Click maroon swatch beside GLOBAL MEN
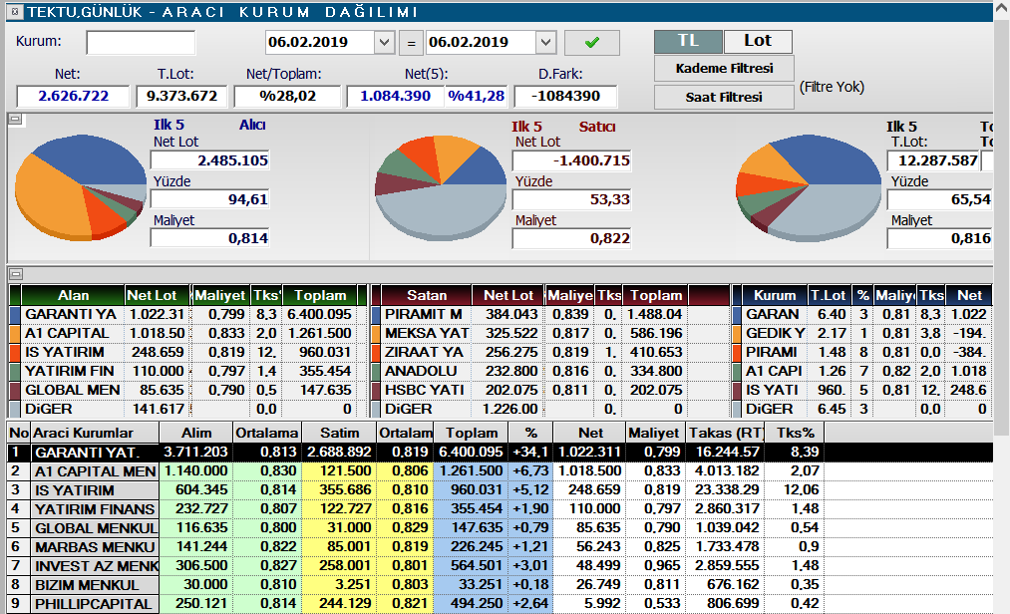The image size is (1010, 614). click(x=16, y=391)
